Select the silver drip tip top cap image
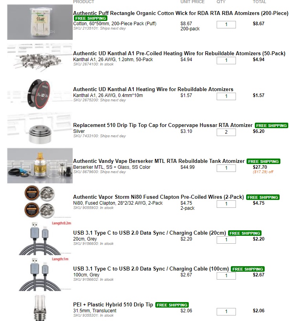The width and height of the screenshot is (291, 321). pyautogui.click(x=40, y=130)
